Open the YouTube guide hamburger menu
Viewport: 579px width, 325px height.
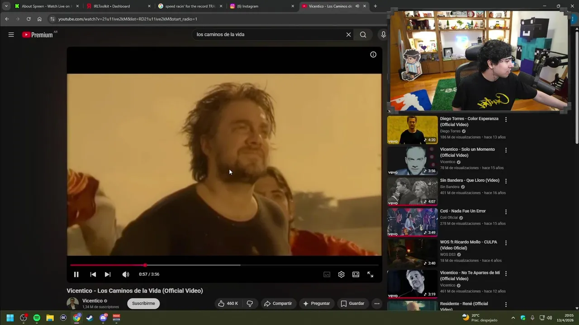[x=11, y=35]
